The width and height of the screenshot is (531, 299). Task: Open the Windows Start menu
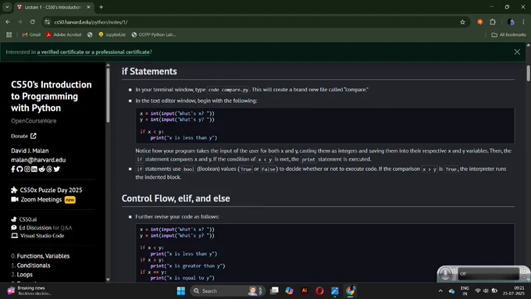181,291
